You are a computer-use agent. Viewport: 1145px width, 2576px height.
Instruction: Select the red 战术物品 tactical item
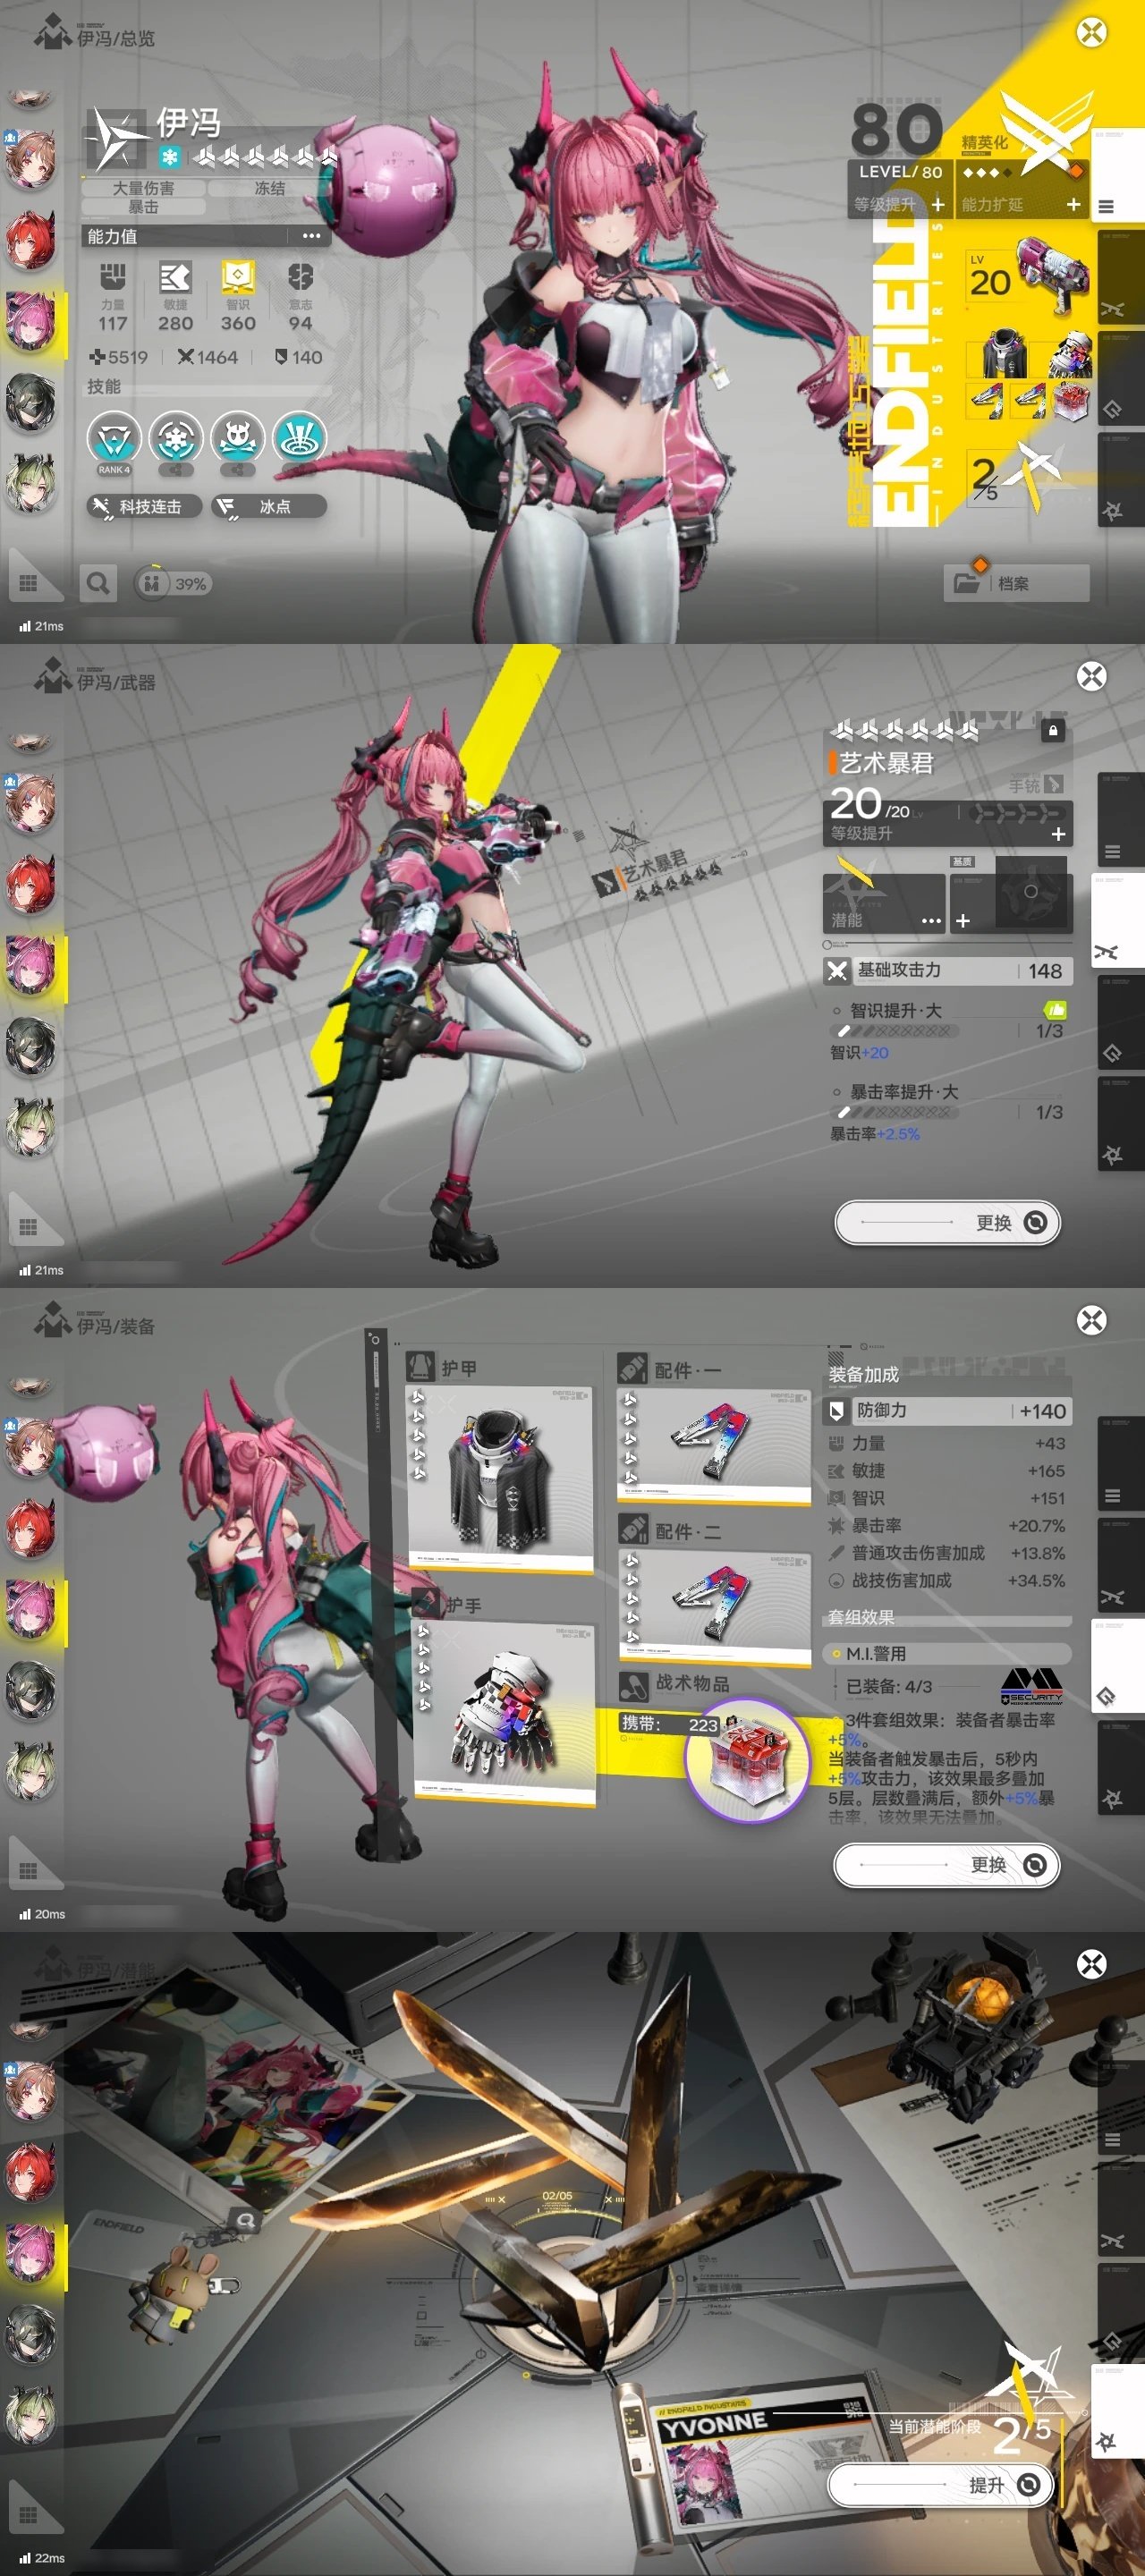748,1759
